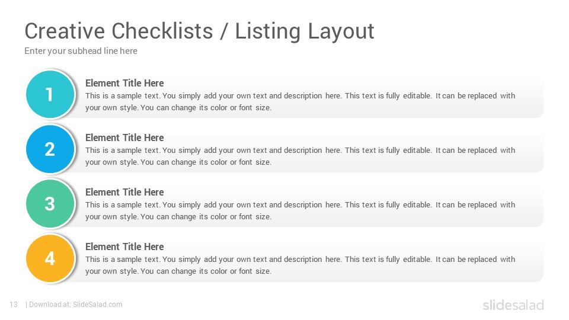Select the sample description text in item 2
The height and width of the screenshot is (320, 569).
pos(300,156)
